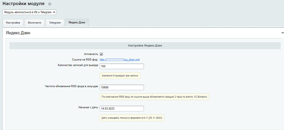Open the module selection dropdown
Screen dimensions: 284x130
tap(29, 12)
